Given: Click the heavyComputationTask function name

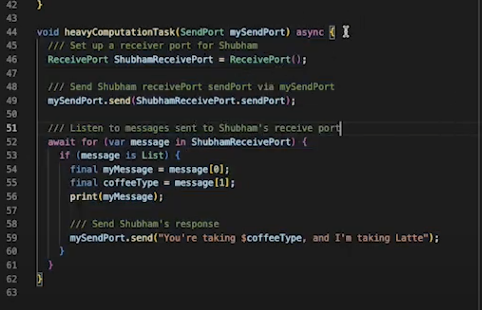Looking at the screenshot, I should pos(119,32).
